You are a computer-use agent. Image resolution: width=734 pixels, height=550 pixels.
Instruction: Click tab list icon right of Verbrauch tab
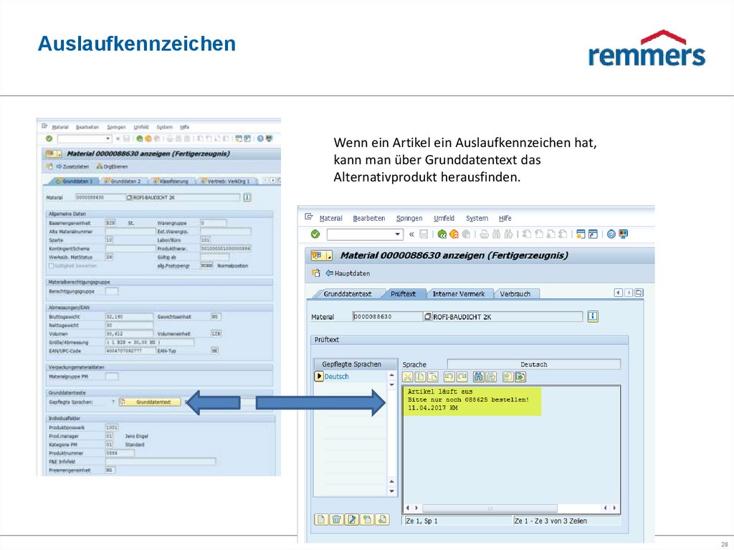639,293
